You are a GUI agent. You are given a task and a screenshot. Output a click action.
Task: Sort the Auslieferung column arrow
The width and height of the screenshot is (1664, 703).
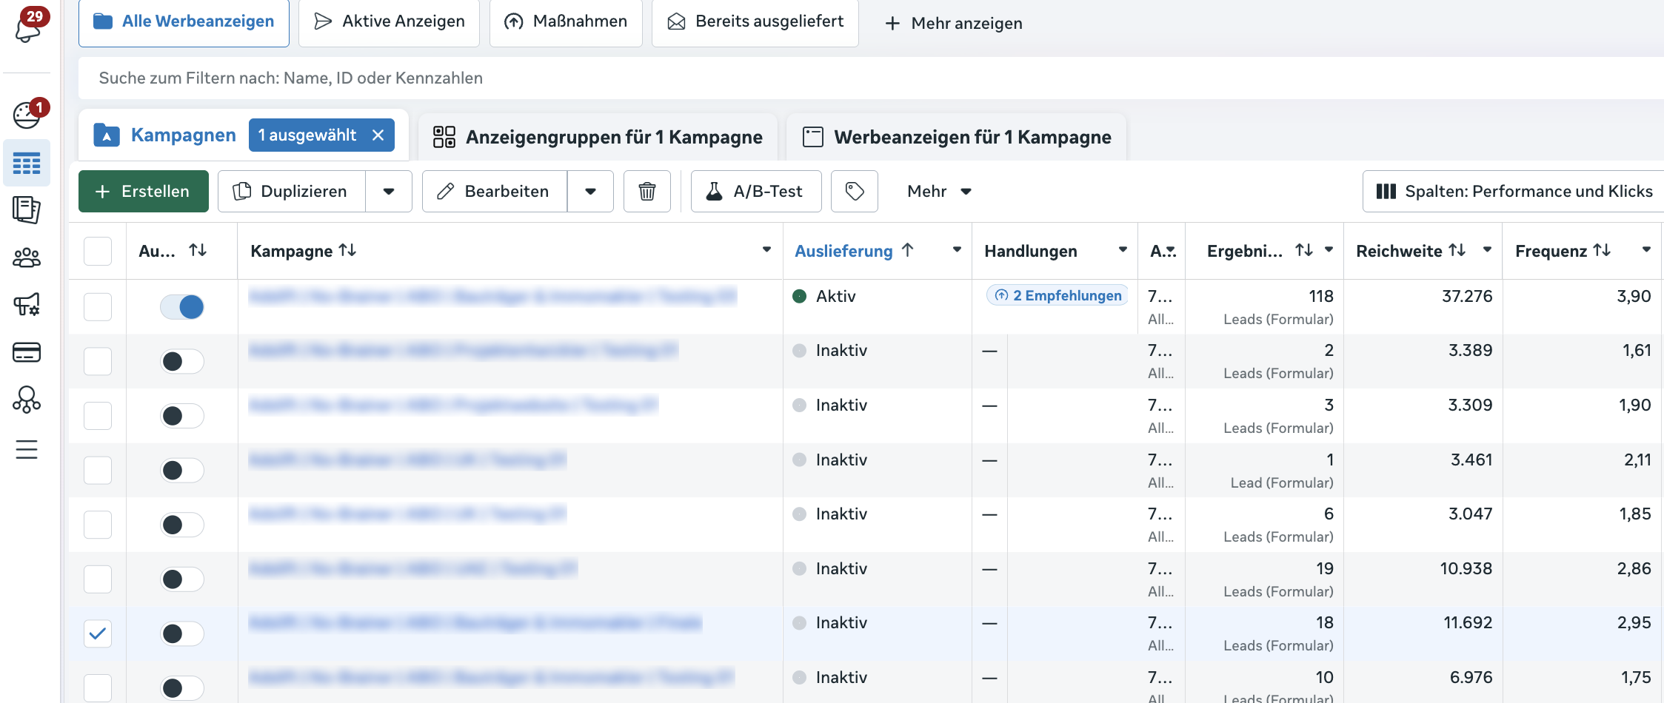(x=907, y=250)
